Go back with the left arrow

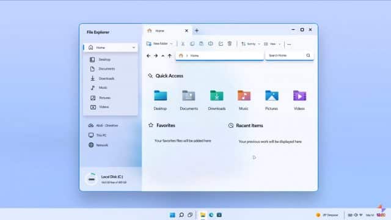tap(148, 56)
